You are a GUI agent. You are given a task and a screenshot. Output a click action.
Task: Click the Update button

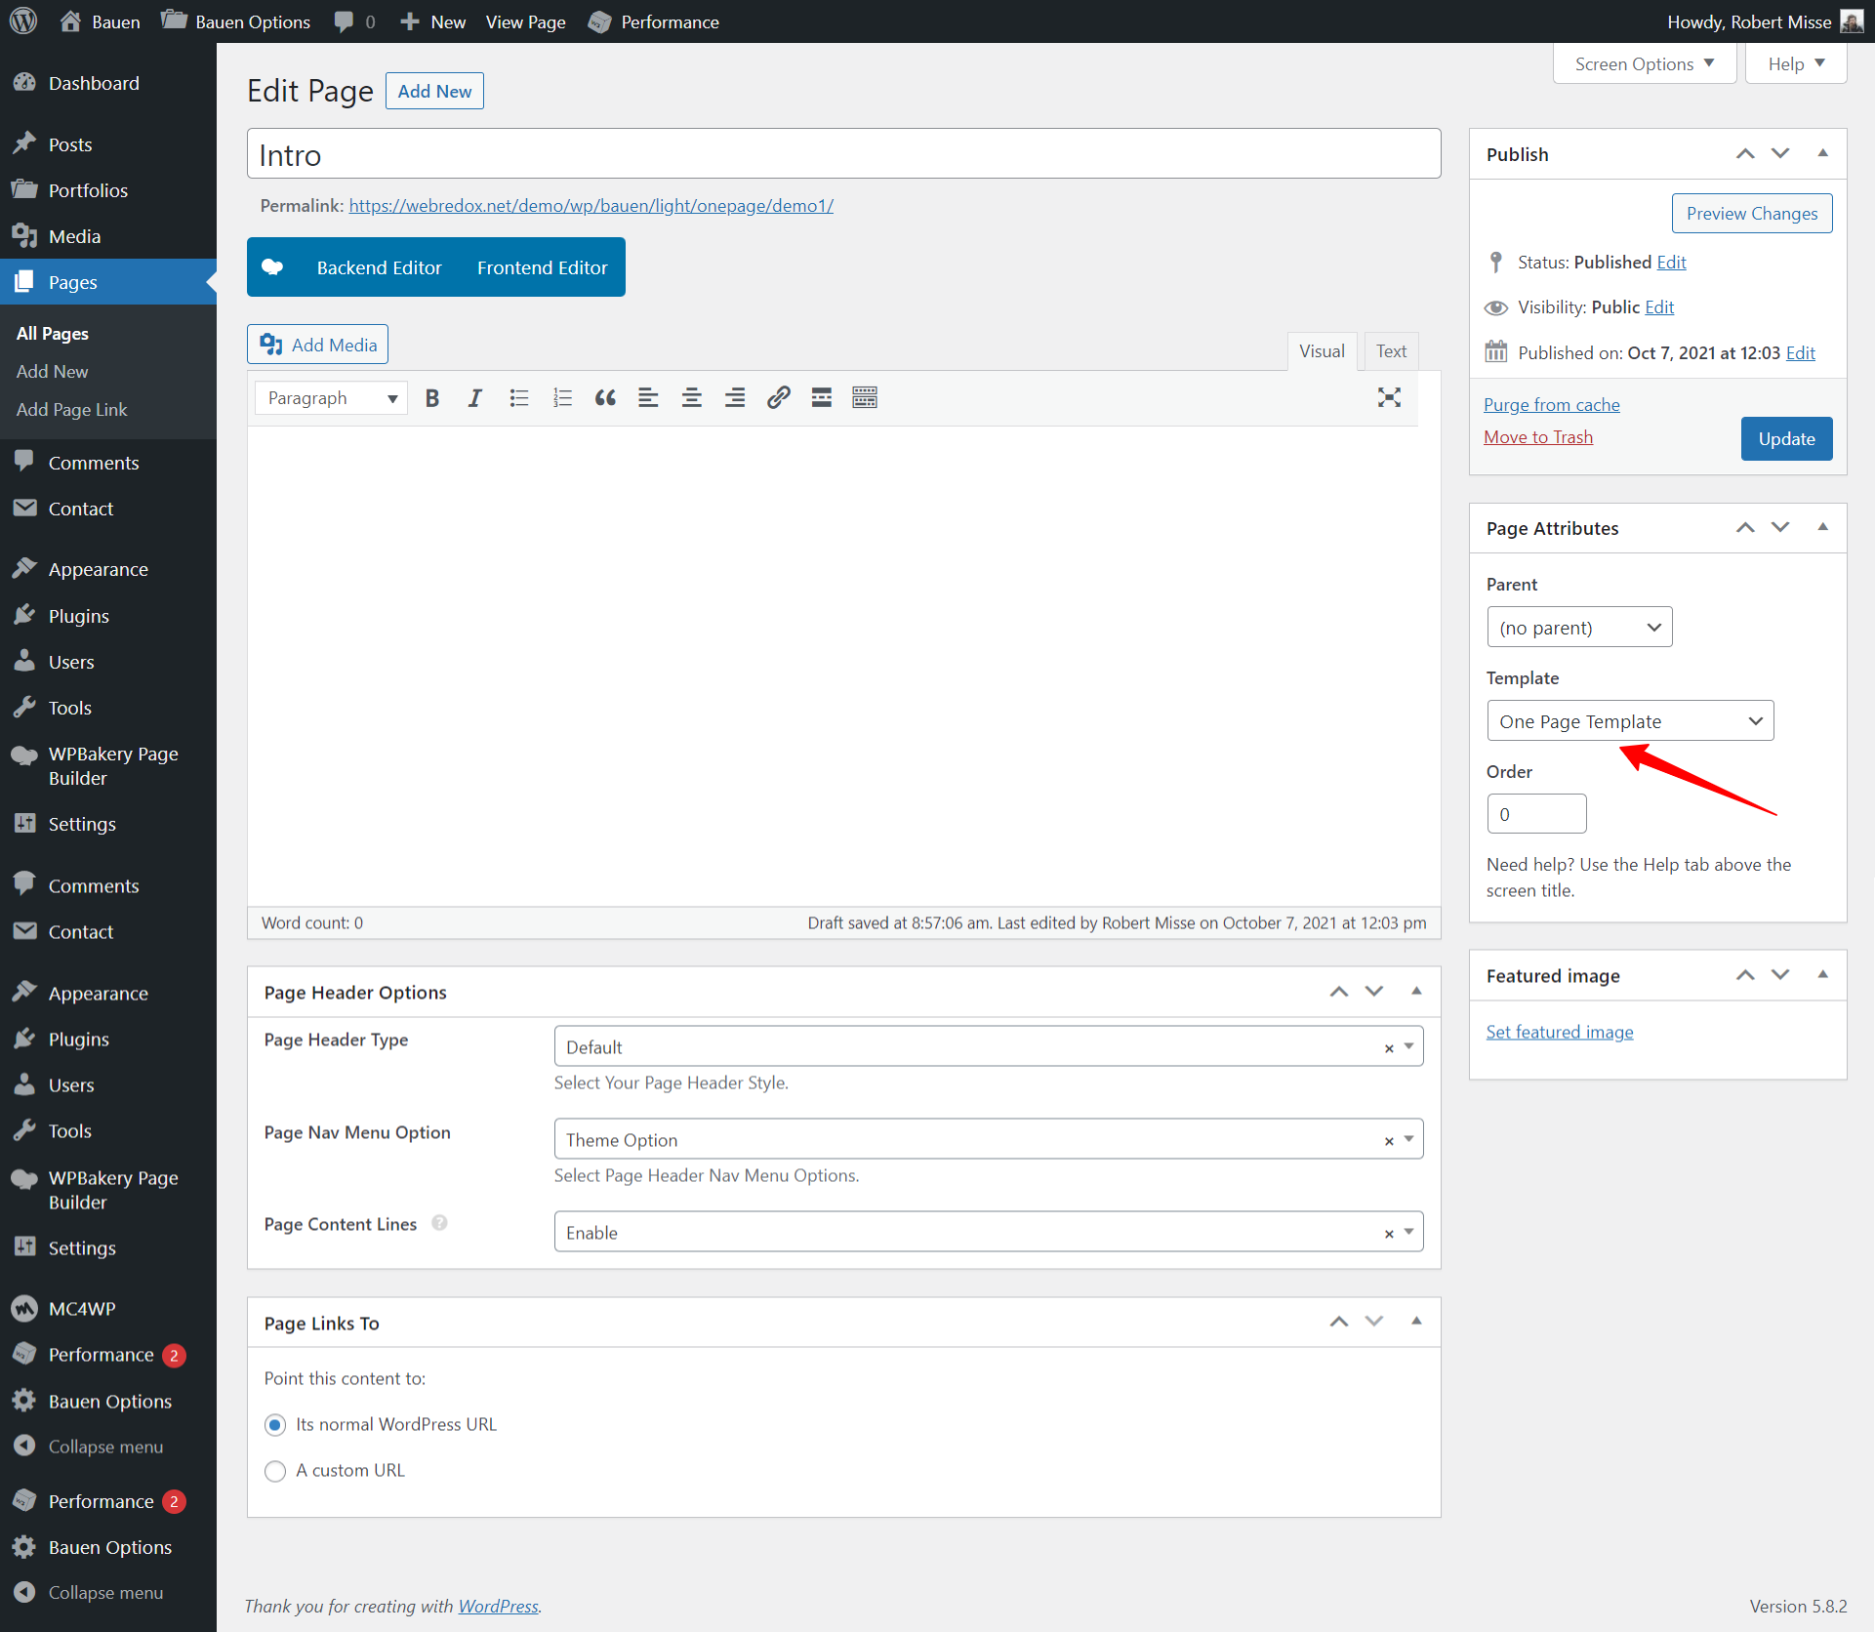point(1786,438)
